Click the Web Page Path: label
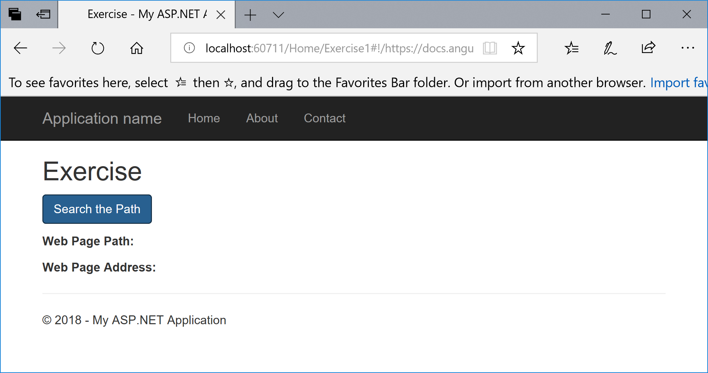Viewport: 708px width, 373px height. 88,241
